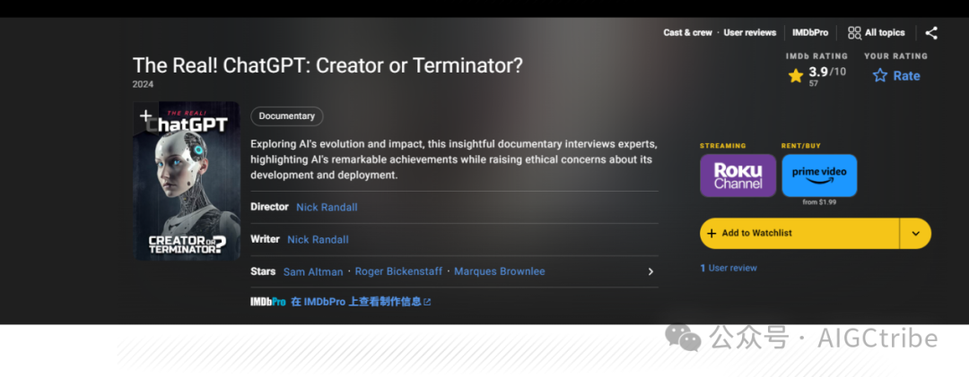Go to Cast & crew
Image resolution: width=969 pixels, height=377 pixels.
pyautogui.click(x=688, y=33)
